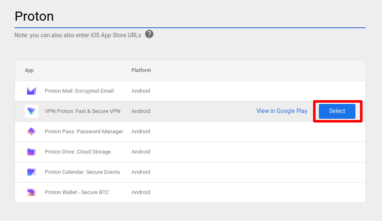382x221 pixels.
Task: Pick Proton Drive: Cloud Storage entry
Action: [x=78, y=152]
